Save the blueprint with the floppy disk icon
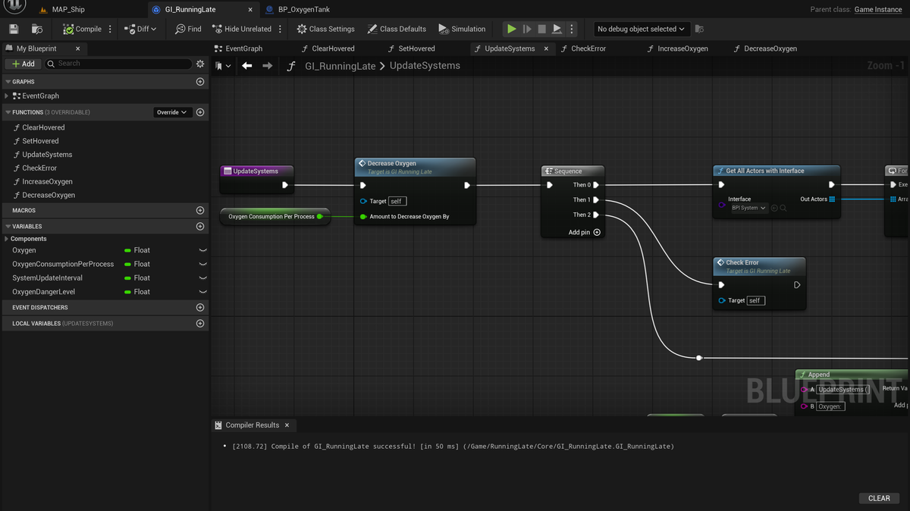This screenshot has width=910, height=511. coord(14,29)
